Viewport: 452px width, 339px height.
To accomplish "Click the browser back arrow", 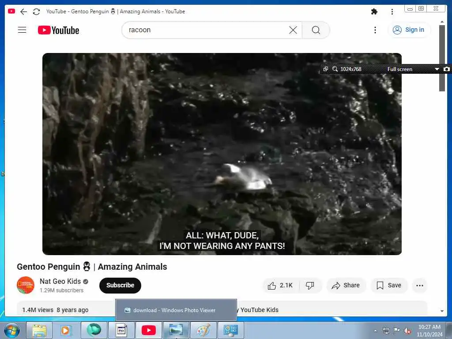I will click(24, 11).
